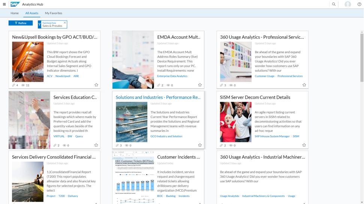The height and width of the screenshot is (204, 364).
Task: Open the ACV tag link
Action: [x=50, y=76]
